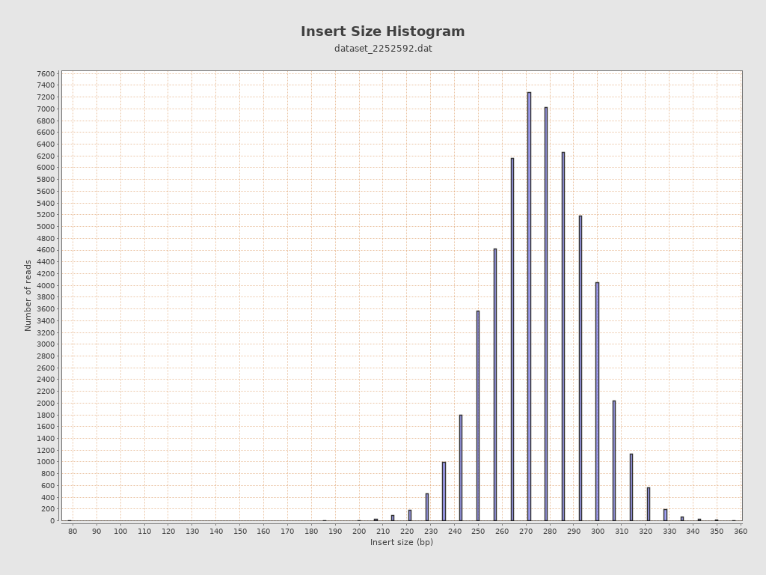Click the bar reaching about 2000 reads near 307 bp
This screenshot has width=766, height=575.
614,460
